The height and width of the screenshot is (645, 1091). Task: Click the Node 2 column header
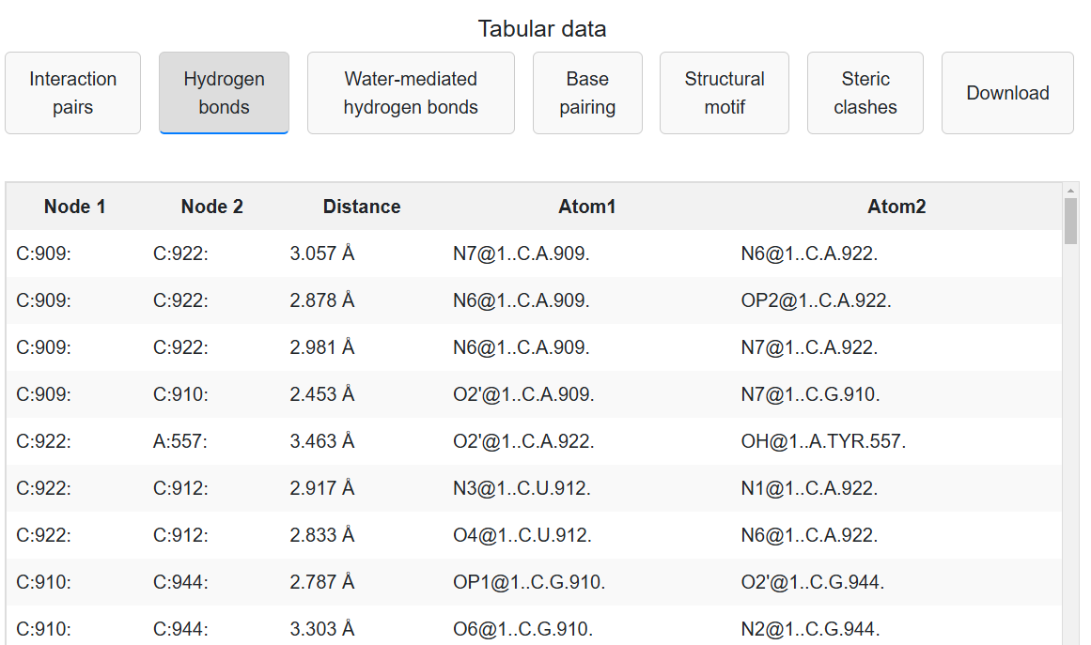pyautogui.click(x=212, y=207)
